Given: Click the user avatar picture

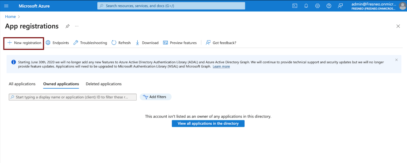Looking at the screenshot, I should (x=402, y=6).
